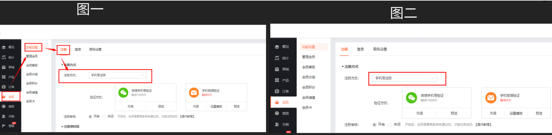
Task: Open 商城 mall icon in 图二 sidebar
Action: pos(277,69)
